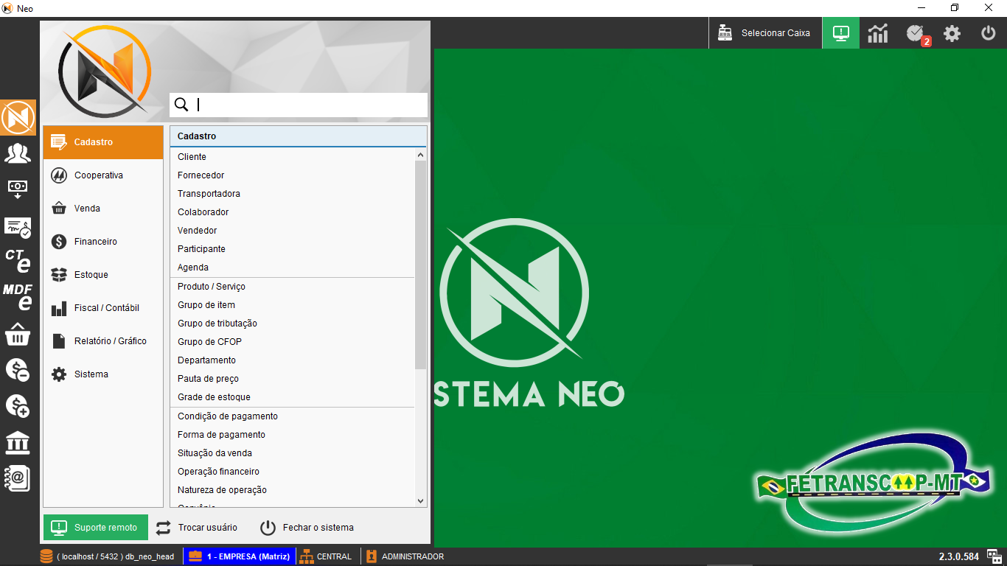Click the power icon in top bar
Screen dimensions: 1007x566
tap(988, 33)
